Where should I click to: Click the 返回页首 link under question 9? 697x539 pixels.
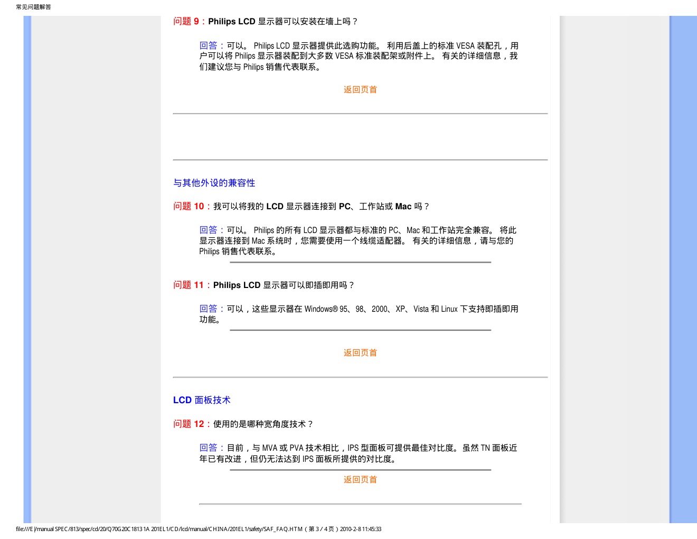[x=360, y=90]
